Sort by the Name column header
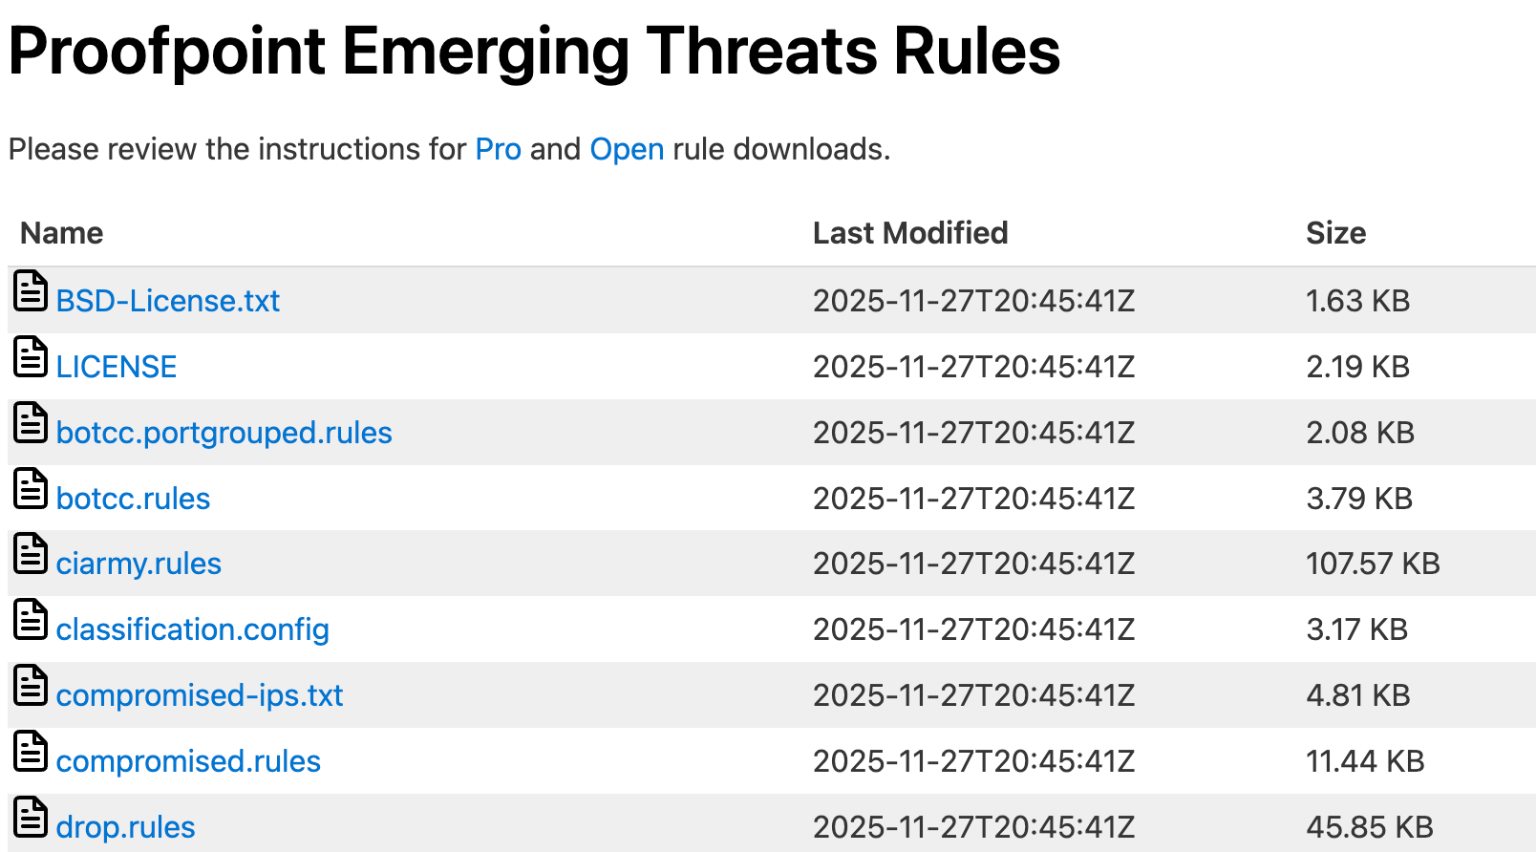 coord(62,234)
